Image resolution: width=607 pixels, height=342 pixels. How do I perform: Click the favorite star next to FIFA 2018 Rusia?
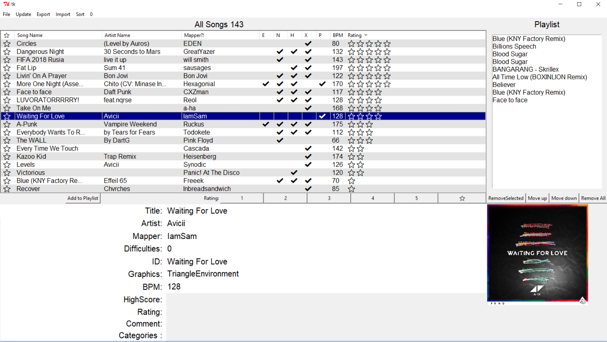tap(7, 60)
